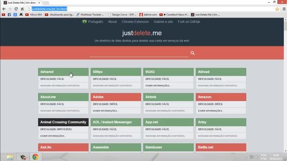Click the address bar URL

pyautogui.click(x=49, y=9)
